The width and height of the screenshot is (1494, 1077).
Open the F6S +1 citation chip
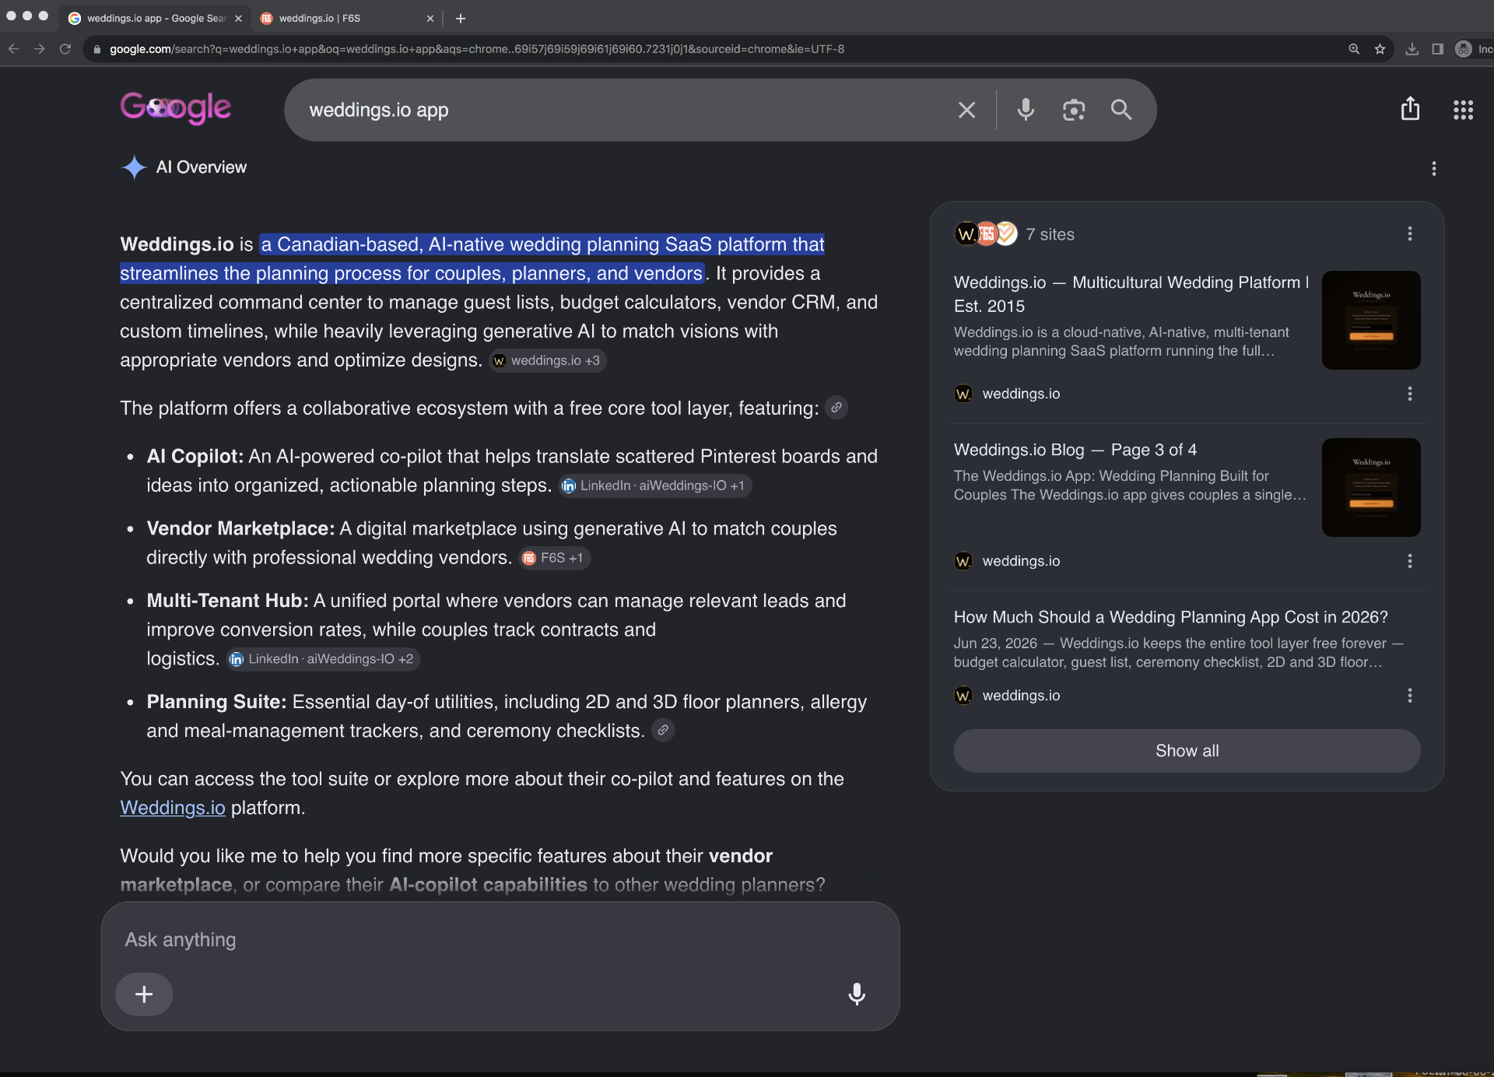(x=554, y=558)
